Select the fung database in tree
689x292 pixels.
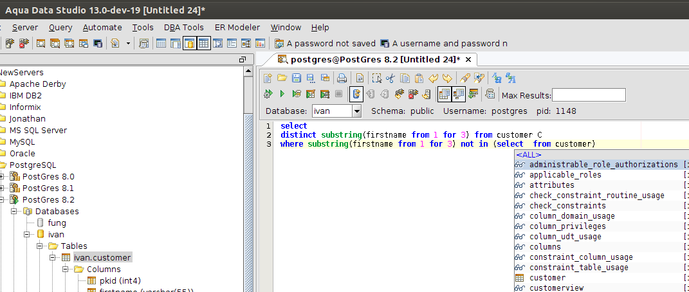click(x=57, y=223)
